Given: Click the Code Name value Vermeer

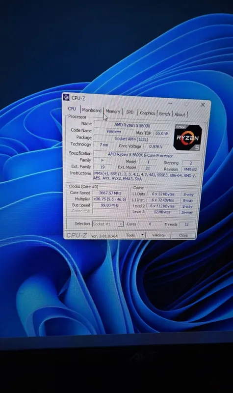Looking at the screenshot, I should (x=114, y=132).
